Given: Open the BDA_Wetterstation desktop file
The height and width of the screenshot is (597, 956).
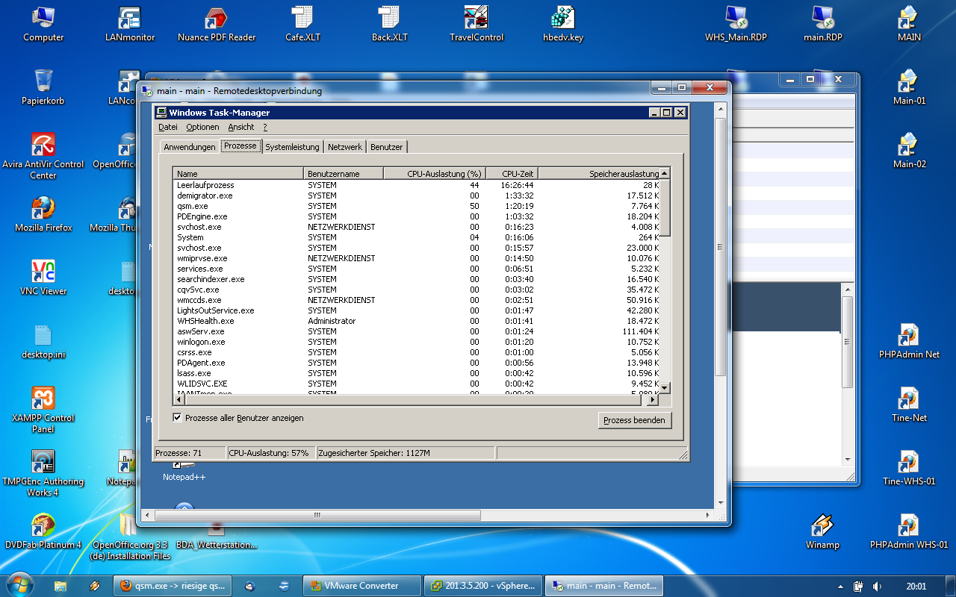Looking at the screenshot, I should tap(217, 536).
